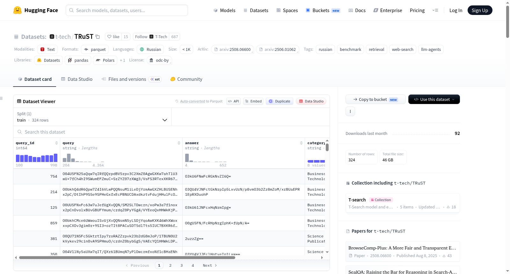Click the query_id histogram bar chart
The width and height of the screenshot is (510, 274).
(37, 158)
